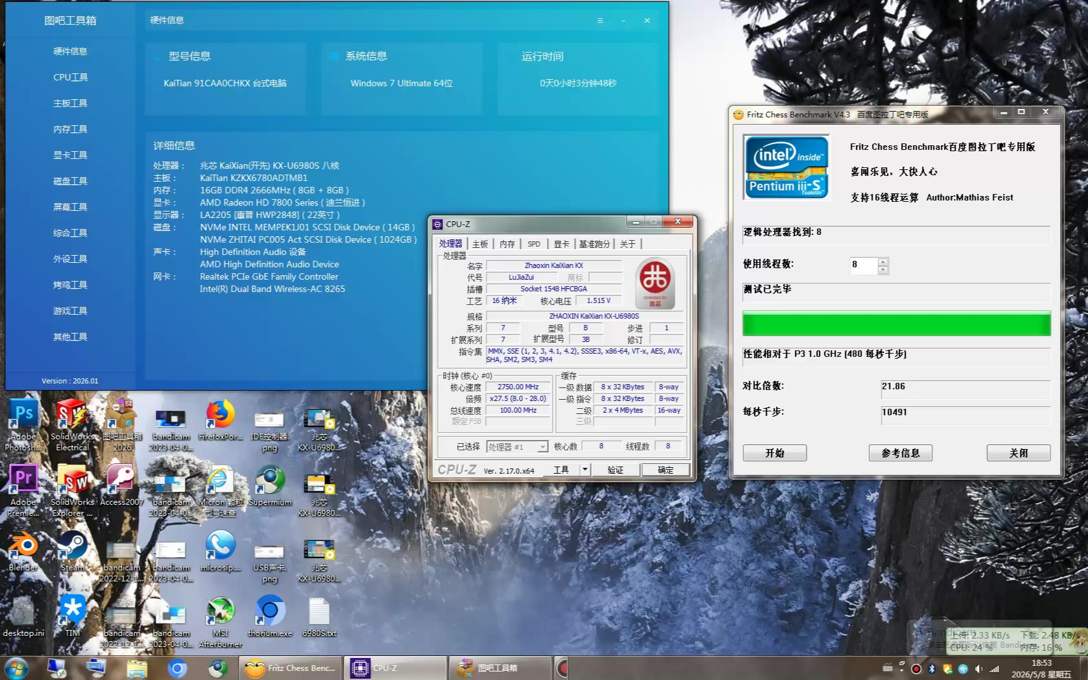The height and width of the screenshot is (680, 1088).
Task: Click 关闭 button in Fritz Chess Benchmark
Action: coord(1019,453)
